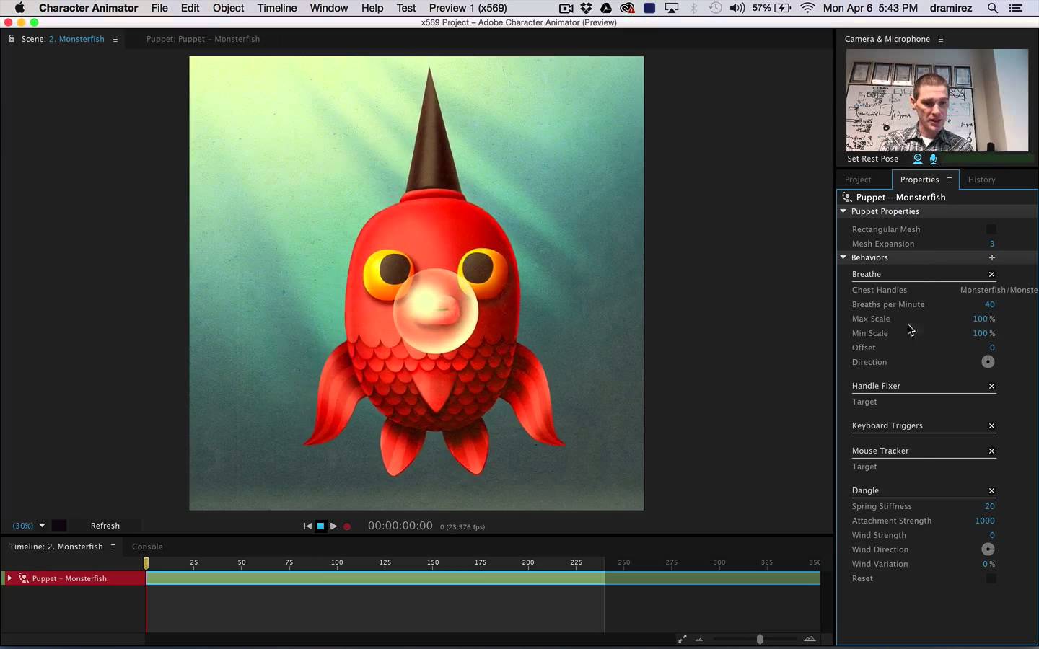
Task: Click the Refresh button below the scene
Action: pos(105,526)
